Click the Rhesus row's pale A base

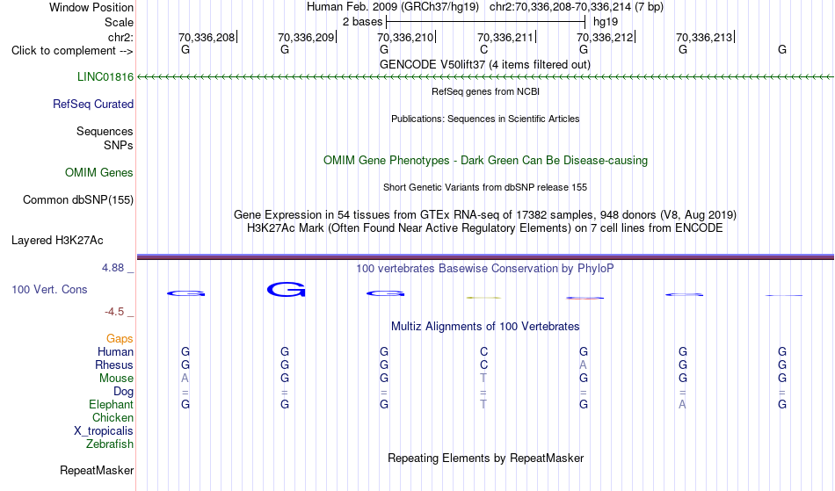coord(583,365)
